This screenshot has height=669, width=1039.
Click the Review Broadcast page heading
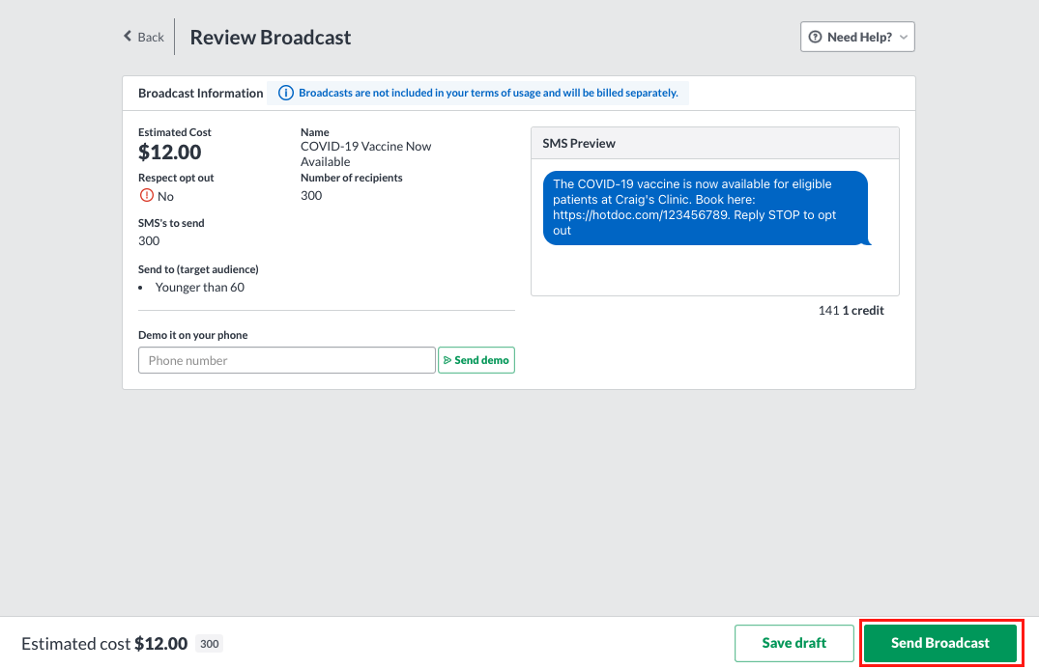click(x=271, y=37)
